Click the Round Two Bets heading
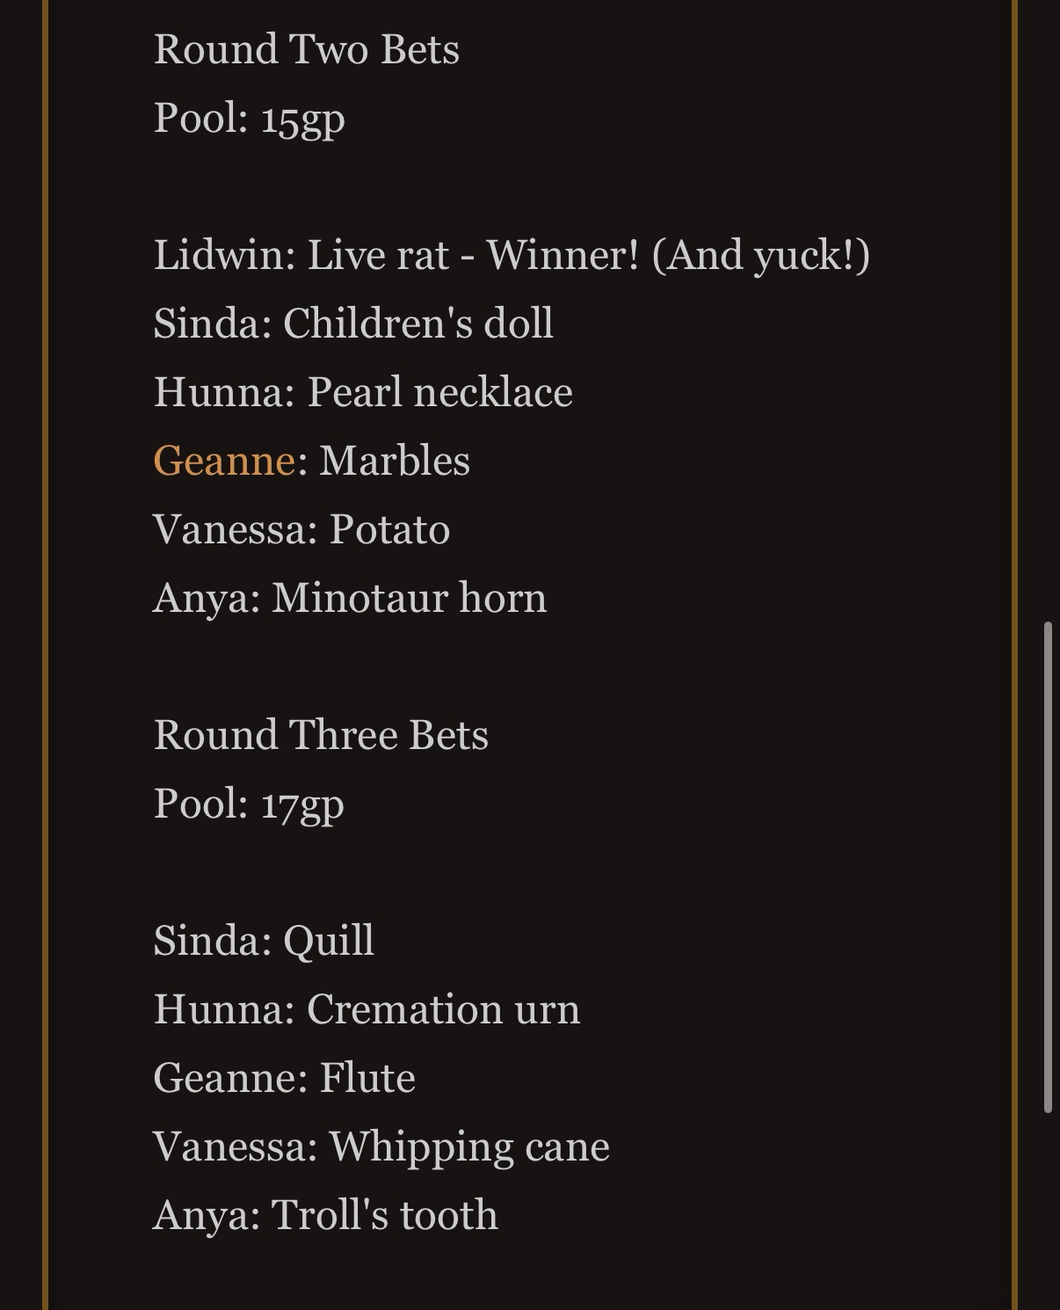Viewport: 1060px width, 1310px height. [x=306, y=49]
